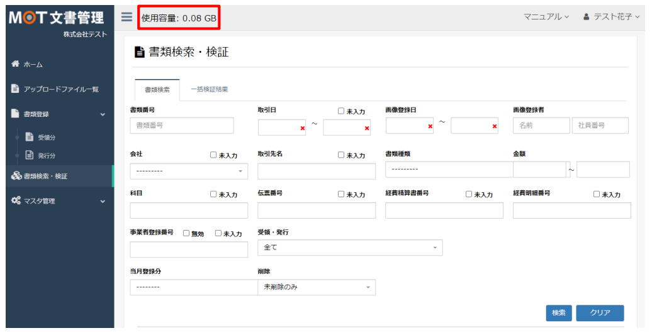This screenshot has height=333, width=652.
Task: Open 発行分 under 書類登録
Action: coord(47,155)
